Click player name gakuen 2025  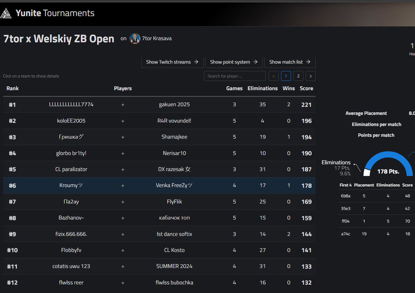[174, 104]
